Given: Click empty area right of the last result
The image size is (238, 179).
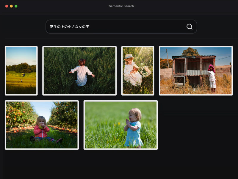Looking at the screenshot, I should coord(196,125).
